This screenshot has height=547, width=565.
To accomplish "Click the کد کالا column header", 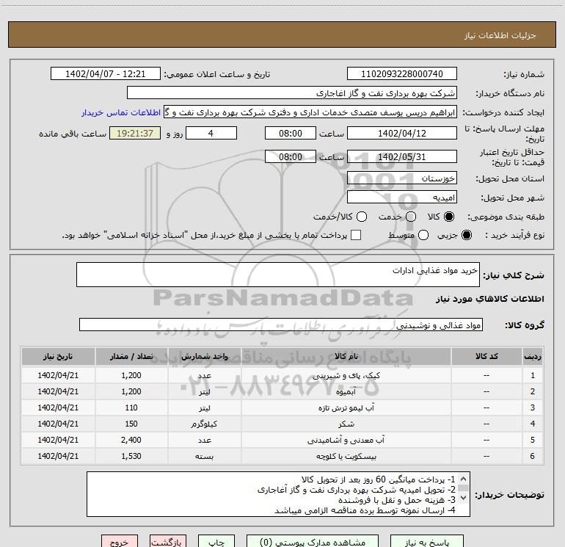I will click(x=486, y=356).
